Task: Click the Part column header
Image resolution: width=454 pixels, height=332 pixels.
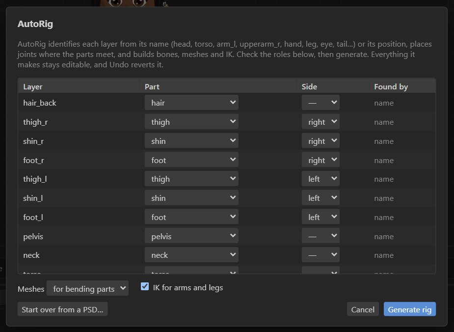Action: [x=152, y=86]
